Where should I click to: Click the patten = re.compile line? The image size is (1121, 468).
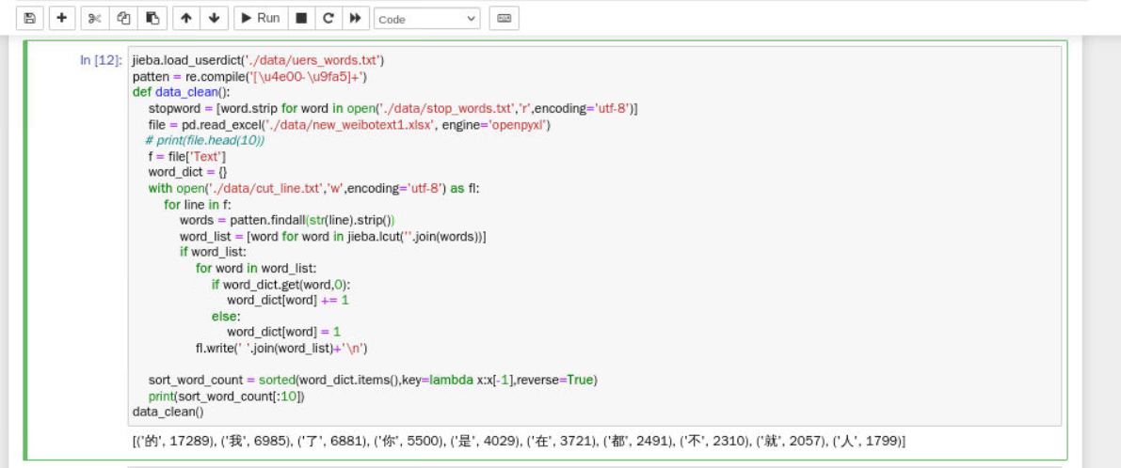click(x=249, y=76)
